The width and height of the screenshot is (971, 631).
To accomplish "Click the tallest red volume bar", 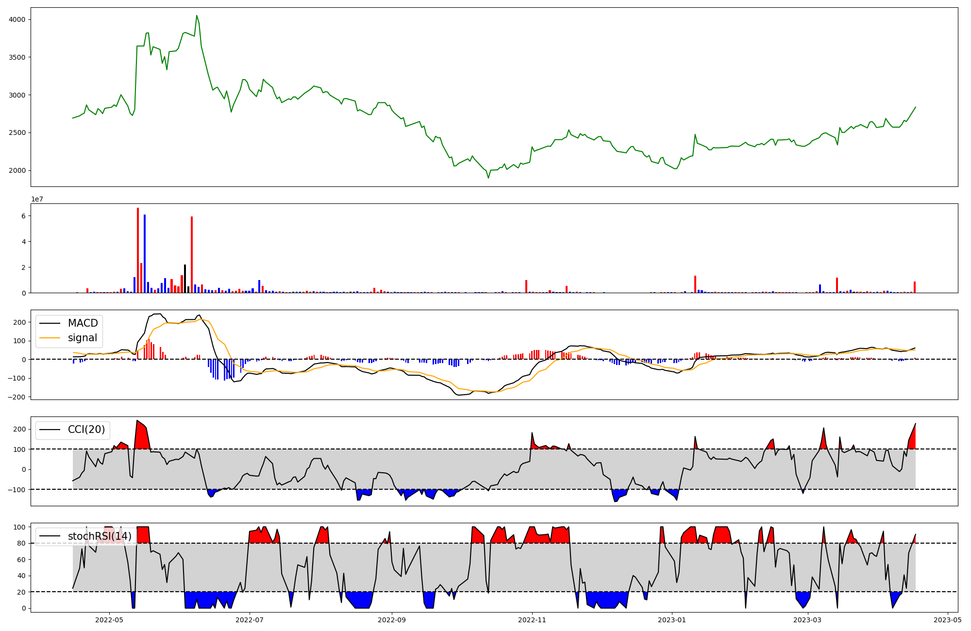I will (x=138, y=250).
